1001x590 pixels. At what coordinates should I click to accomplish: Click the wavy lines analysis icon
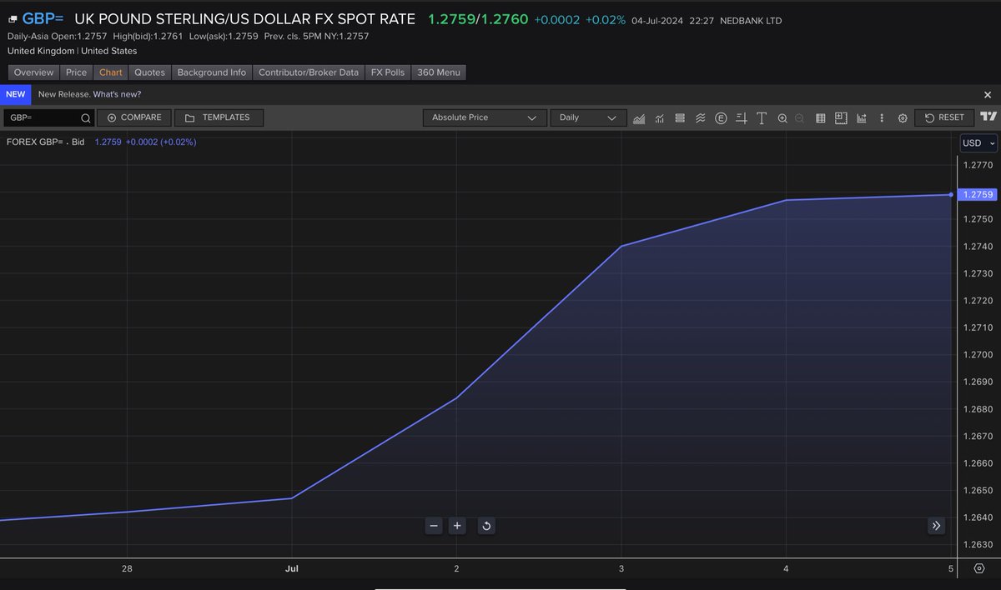(701, 118)
